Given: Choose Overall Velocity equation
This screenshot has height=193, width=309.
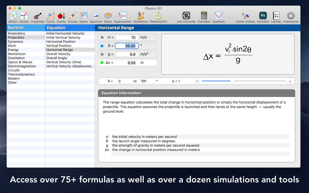Looking at the screenshot, I should [x=70, y=54].
